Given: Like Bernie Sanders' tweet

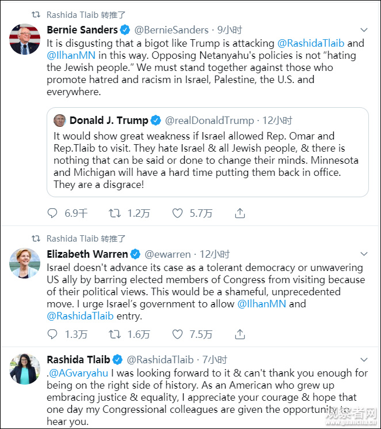Looking at the screenshot, I should tap(178, 213).
